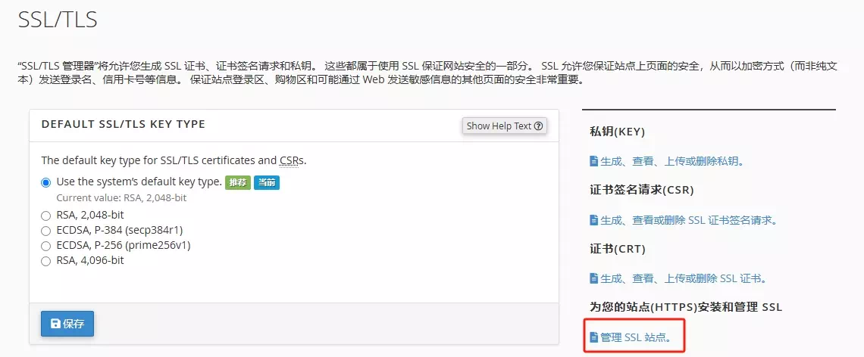Save the key type with 保存

click(x=67, y=324)
